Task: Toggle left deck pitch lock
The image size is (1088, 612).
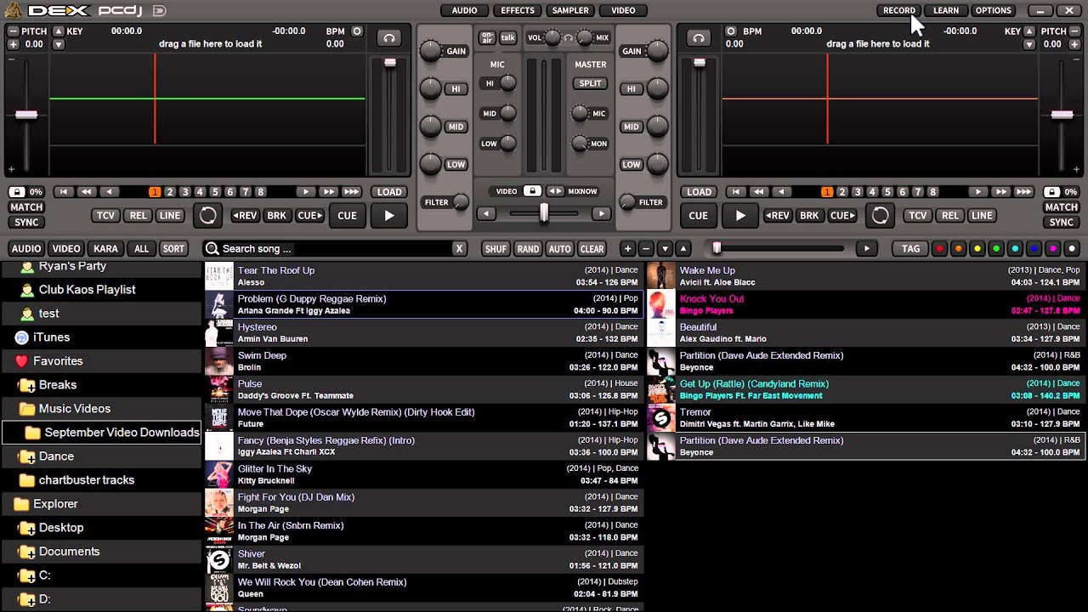Action: 16,192
